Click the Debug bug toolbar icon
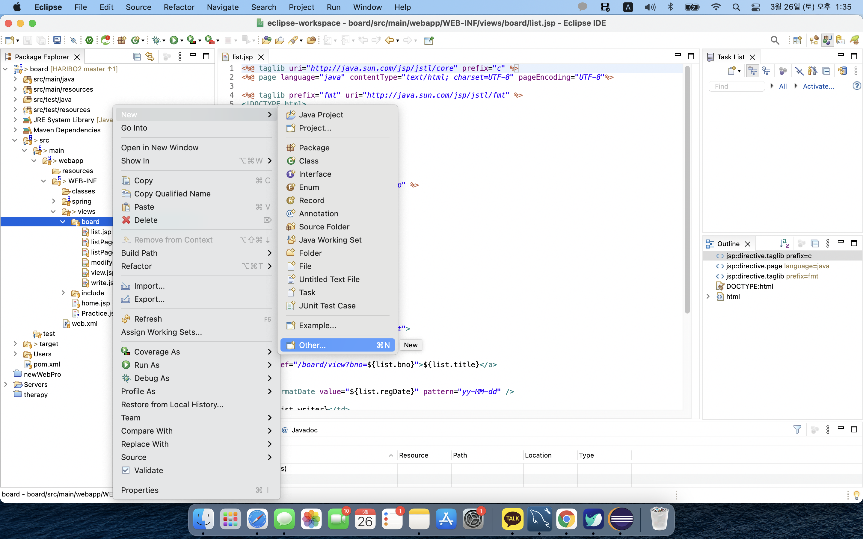Viewport: 863px width, 539px height. [x=156, y=40]
